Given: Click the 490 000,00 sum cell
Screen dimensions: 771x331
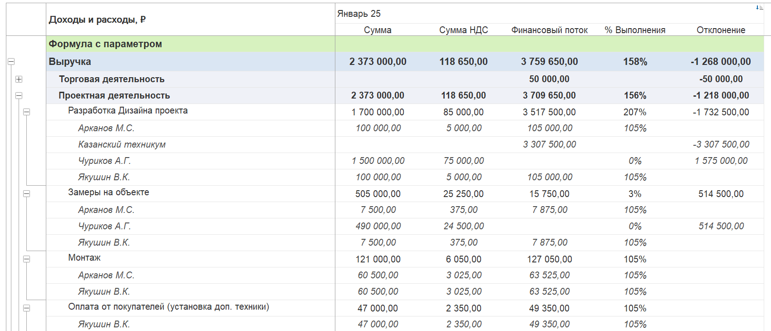Looking at the screenshot, I should pyautogui.click(x=378, y=226).
